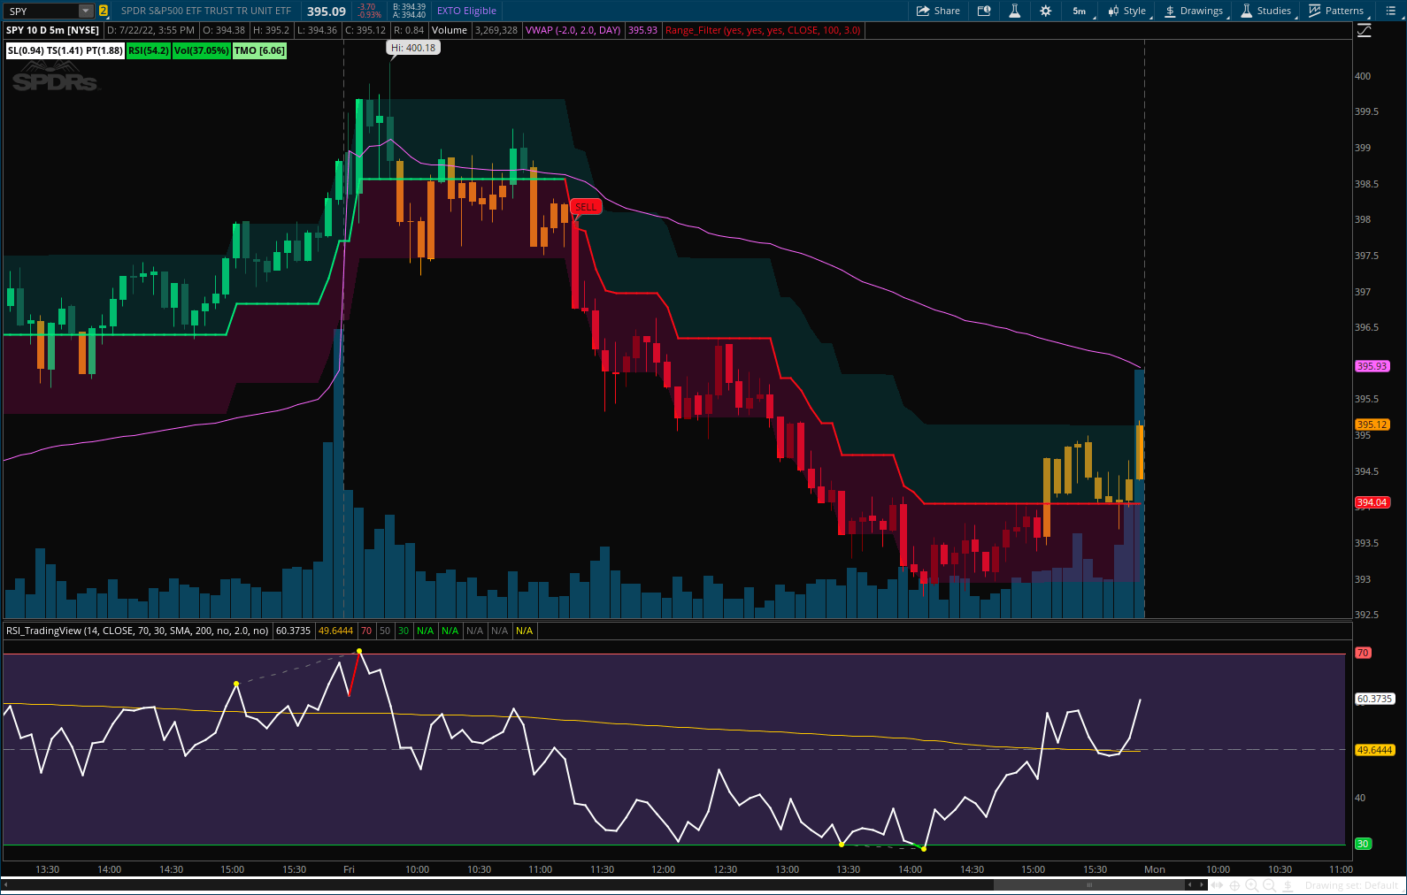Click the EXTO Eligible link
The width and height of the screenshot is (1407, 895).
click(466, 11)
